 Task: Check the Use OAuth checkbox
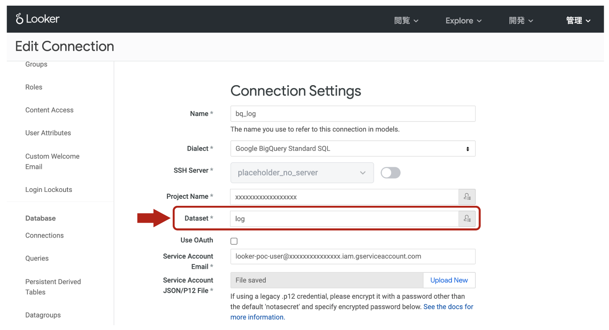(234, 241)
